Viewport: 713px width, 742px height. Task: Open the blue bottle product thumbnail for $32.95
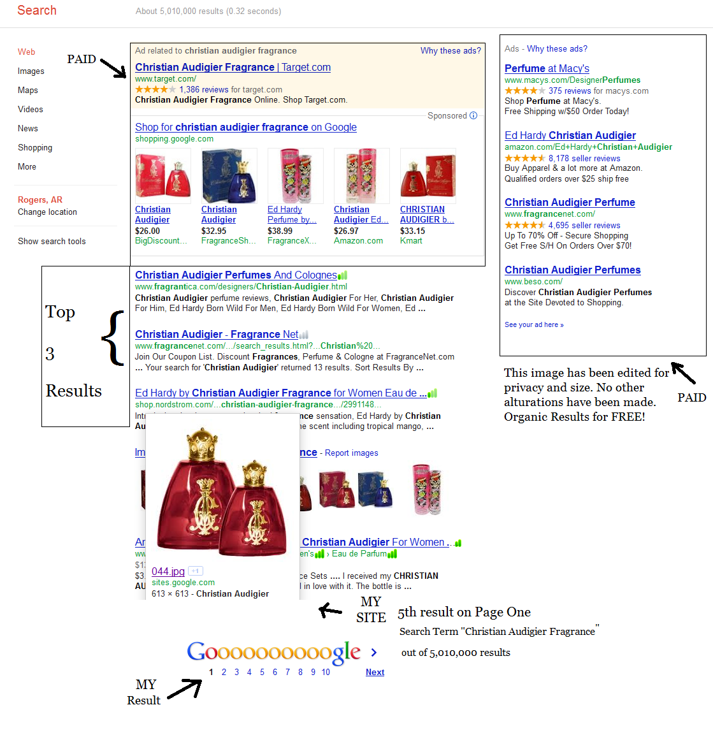pyautogui.click(x=229, y=176)
